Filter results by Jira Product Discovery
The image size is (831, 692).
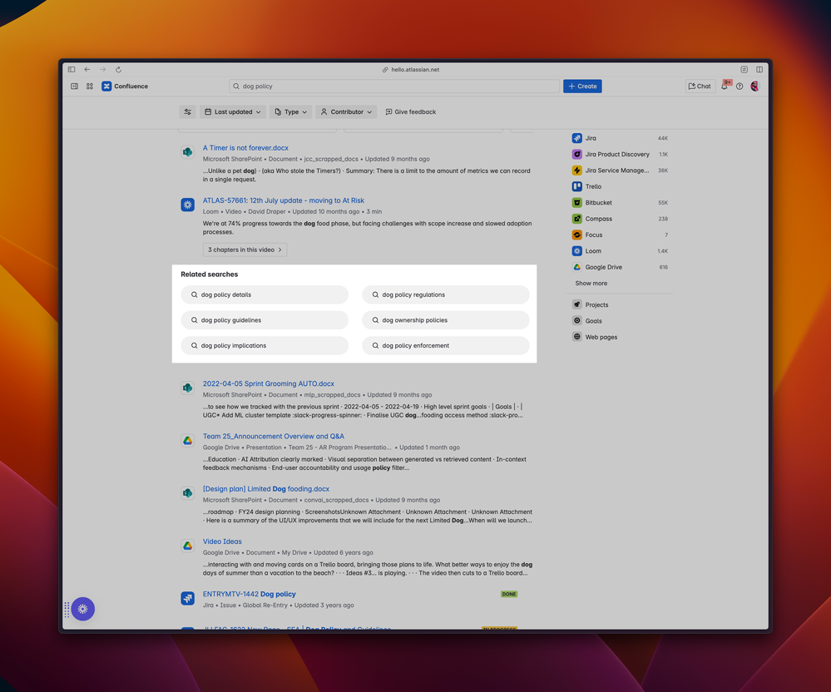(620, 154)
